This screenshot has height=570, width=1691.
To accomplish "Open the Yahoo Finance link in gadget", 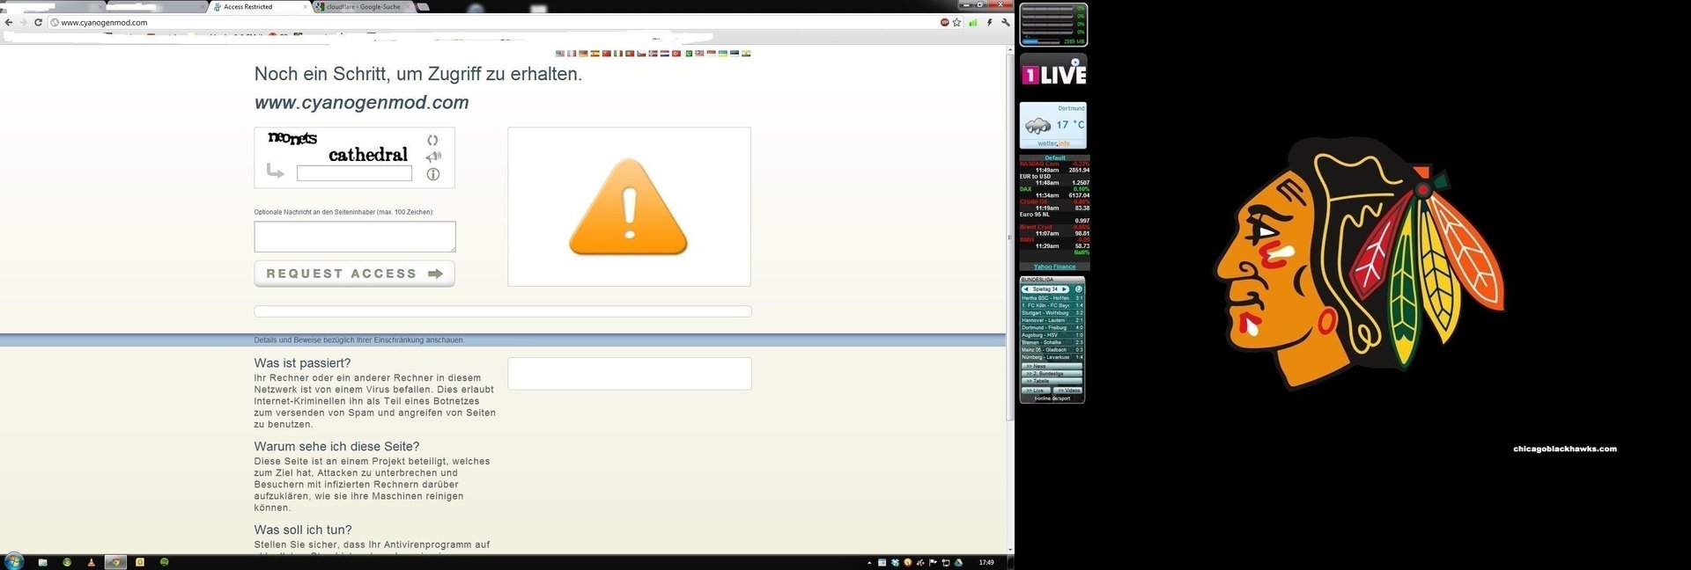I will (1054, 267).
